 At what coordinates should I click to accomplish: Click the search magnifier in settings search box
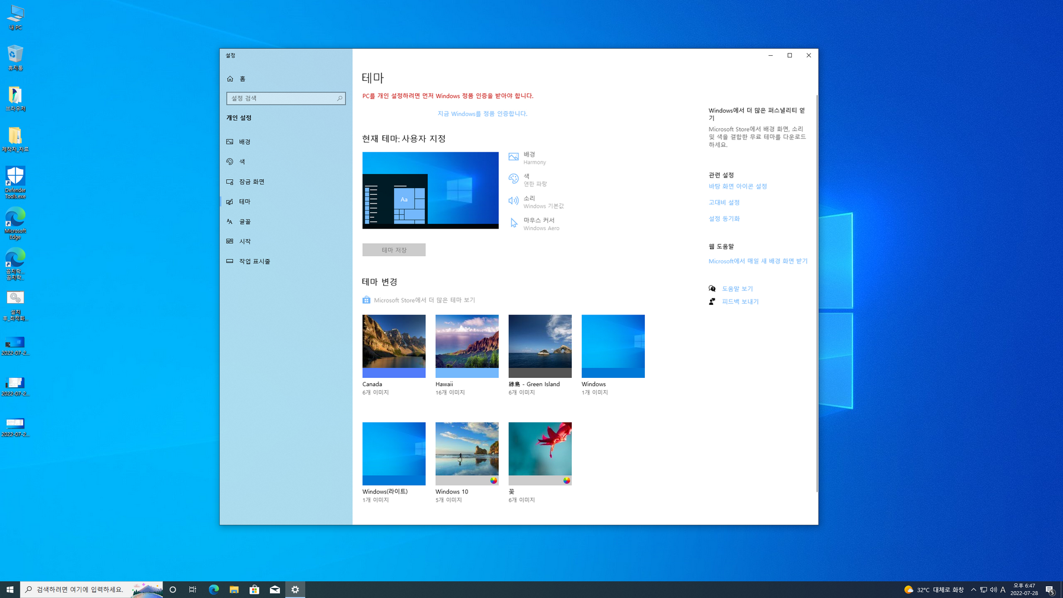340,98
